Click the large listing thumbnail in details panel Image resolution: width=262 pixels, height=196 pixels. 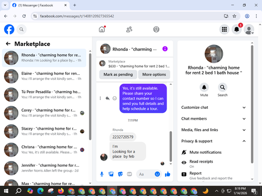point(214,54)
